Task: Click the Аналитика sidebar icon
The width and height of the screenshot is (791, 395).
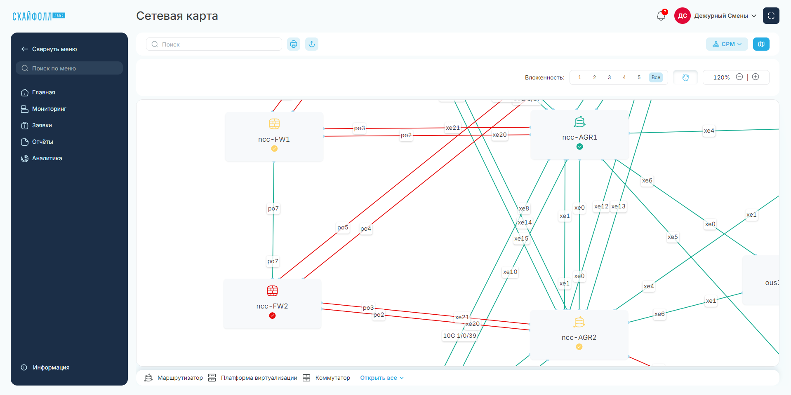Action: click(x=25, y=158)
